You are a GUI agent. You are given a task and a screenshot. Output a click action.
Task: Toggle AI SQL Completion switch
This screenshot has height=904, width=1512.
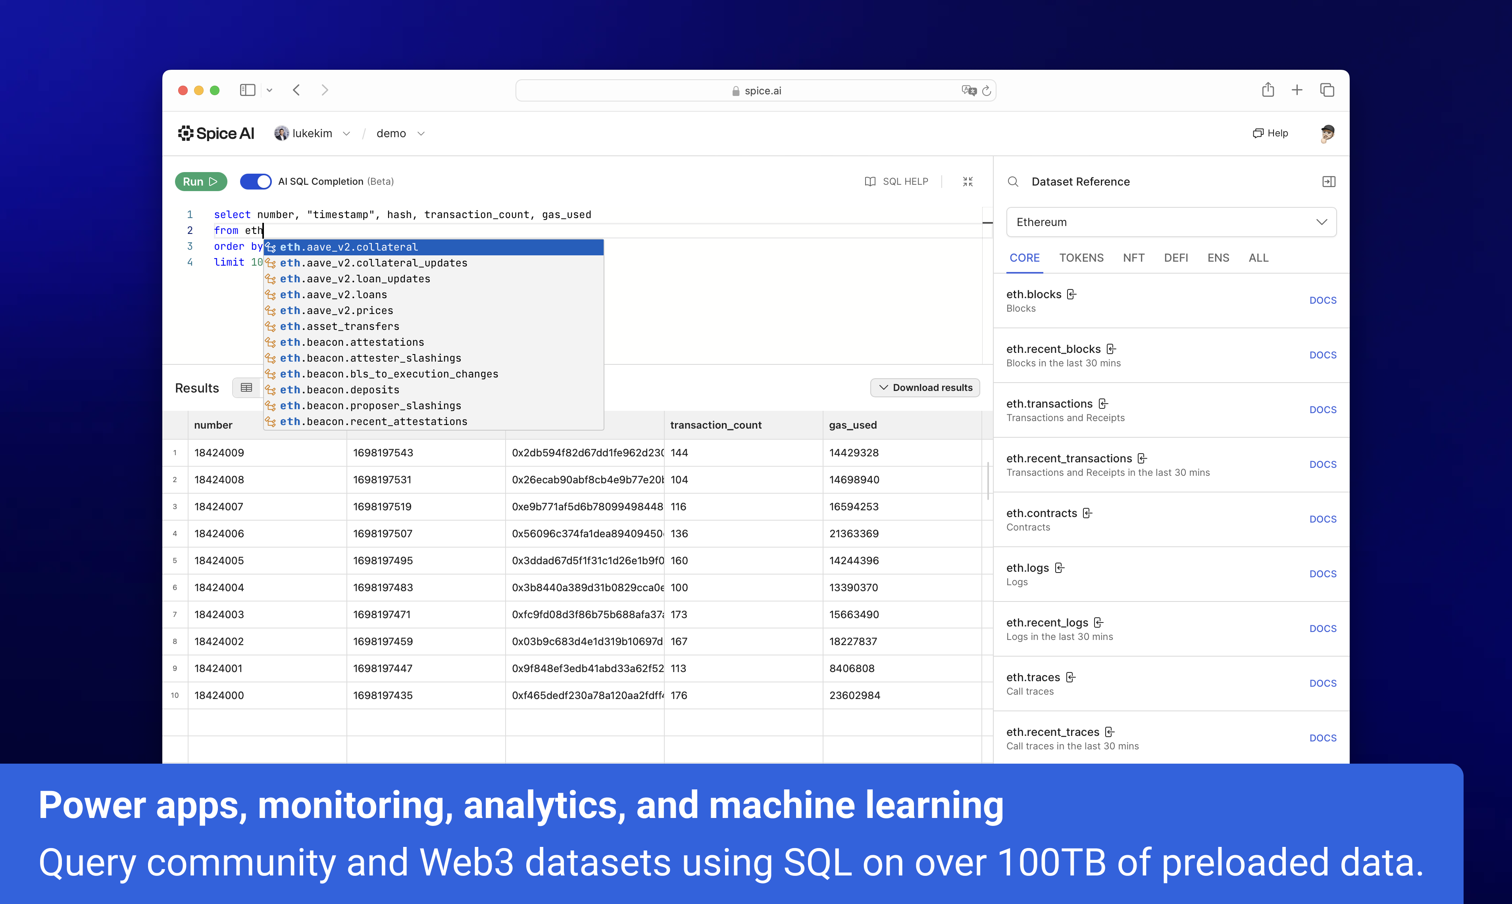pyautogui.click(x=256, y=182)
